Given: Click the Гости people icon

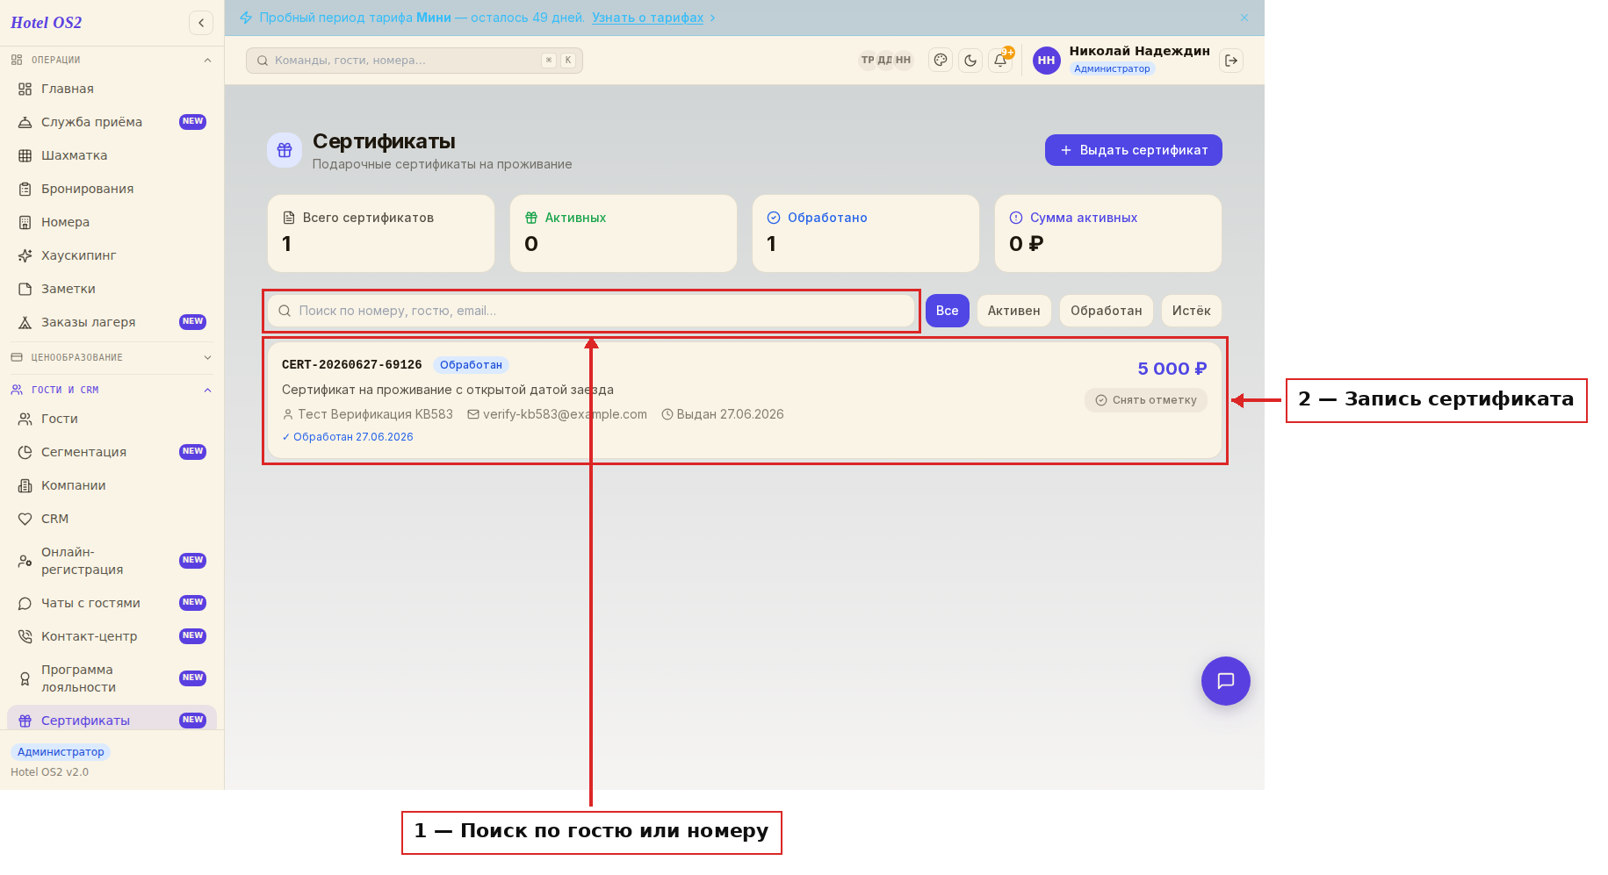Looking at the screenshot, I should pyautogui.click(x=25, y=419).
